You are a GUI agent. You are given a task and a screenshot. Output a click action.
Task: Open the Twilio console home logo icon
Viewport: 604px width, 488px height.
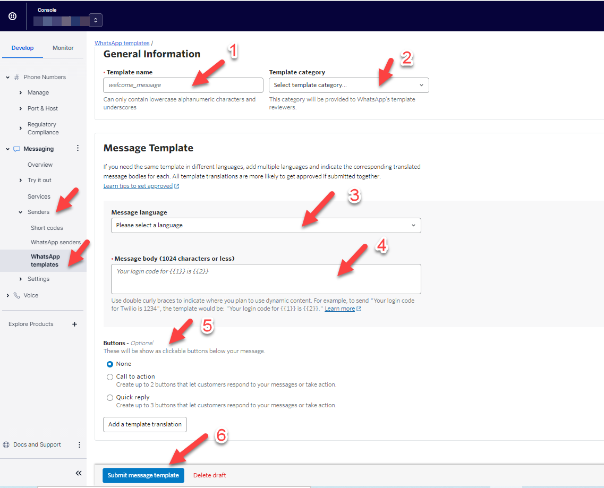click(x=12, y=16)
